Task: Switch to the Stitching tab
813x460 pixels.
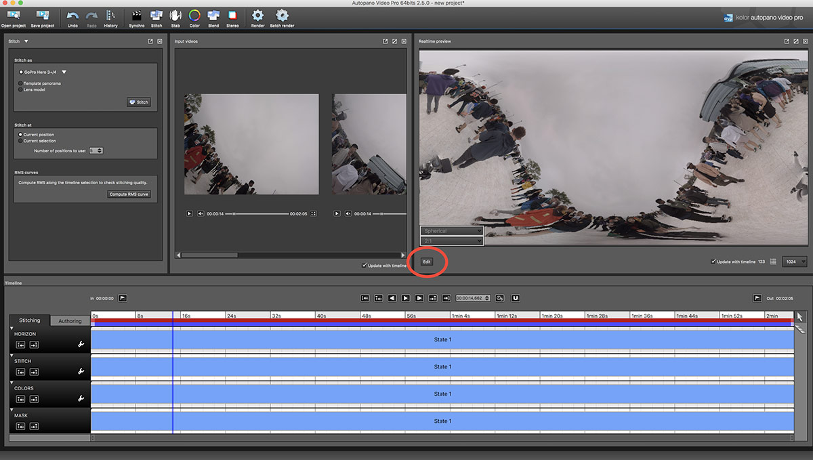Action: 30,320
